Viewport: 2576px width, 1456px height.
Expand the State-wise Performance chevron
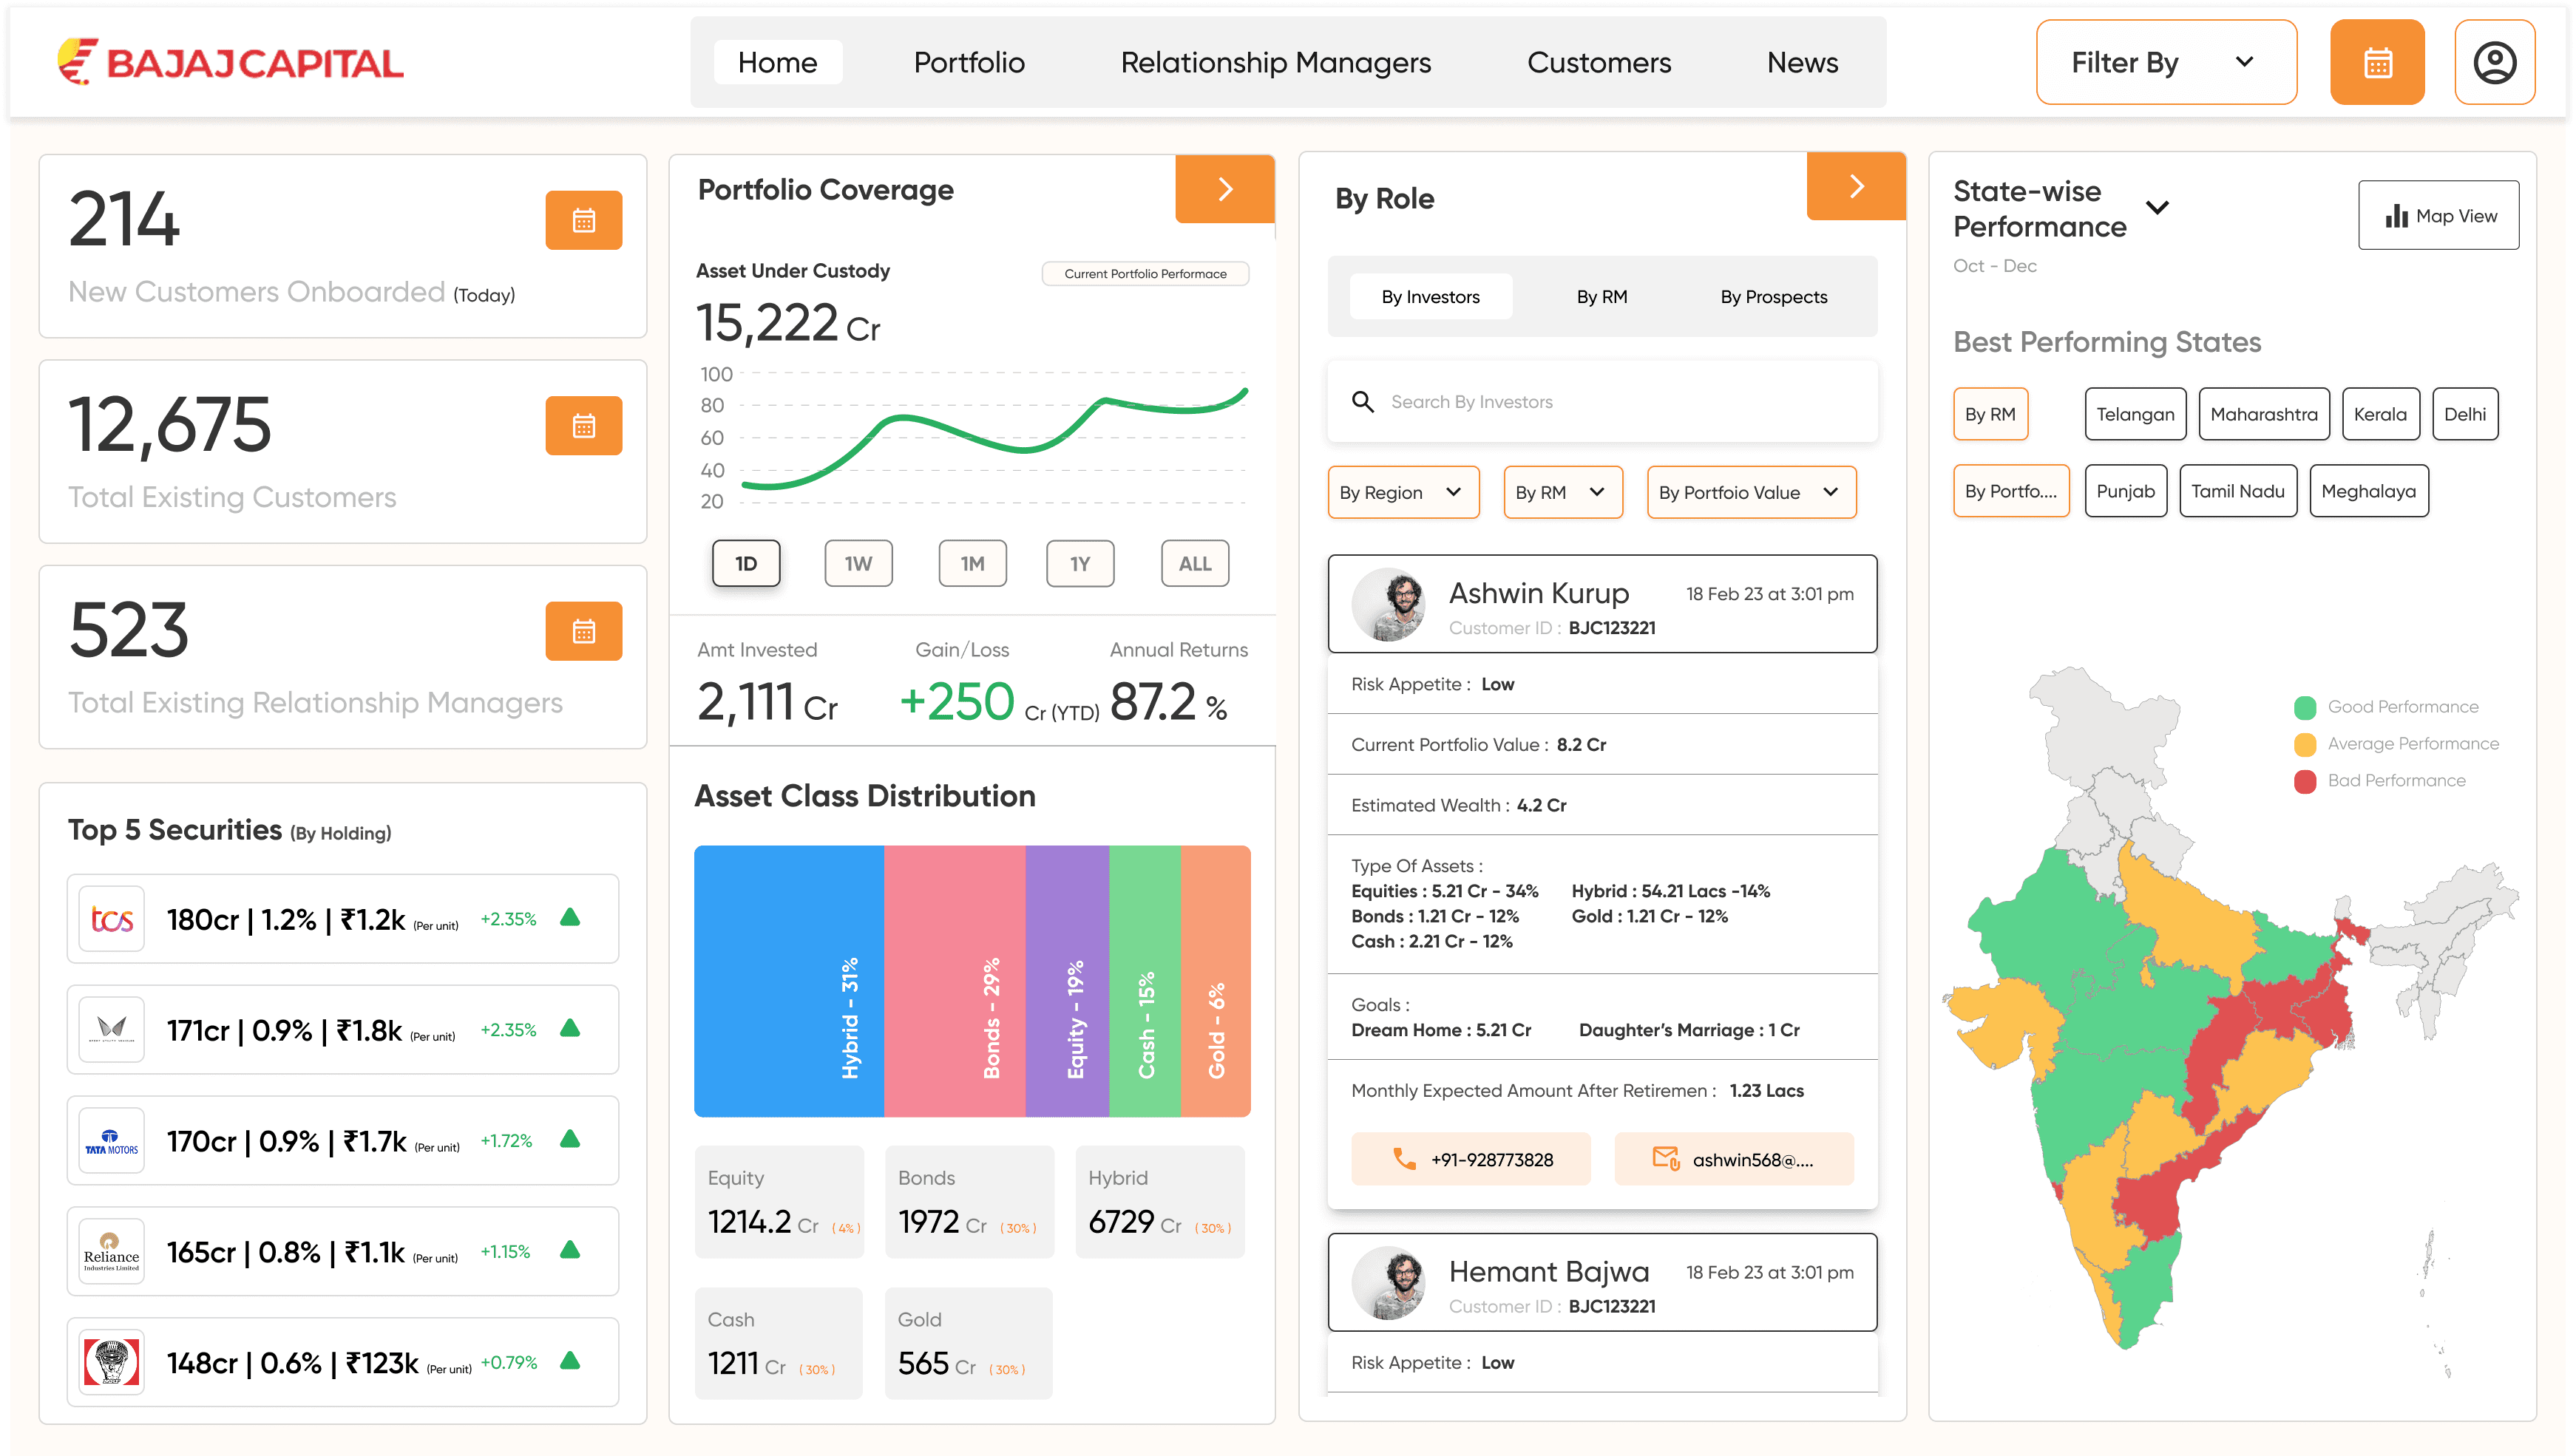(2157, 208)
